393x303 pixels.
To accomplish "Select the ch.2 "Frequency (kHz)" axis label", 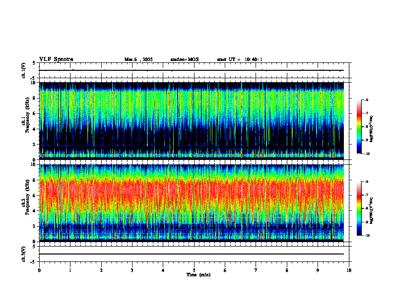I will click(27, 197).
